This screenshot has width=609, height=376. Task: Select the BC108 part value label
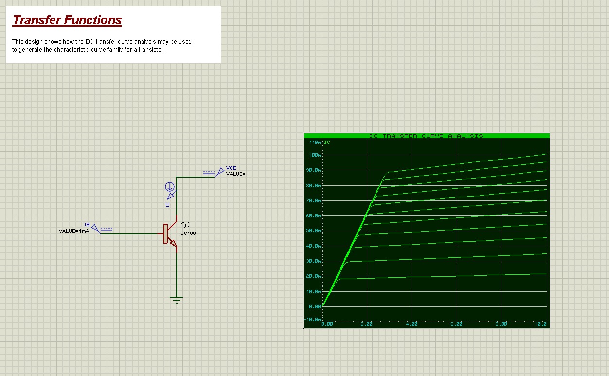tap(188, 233)
